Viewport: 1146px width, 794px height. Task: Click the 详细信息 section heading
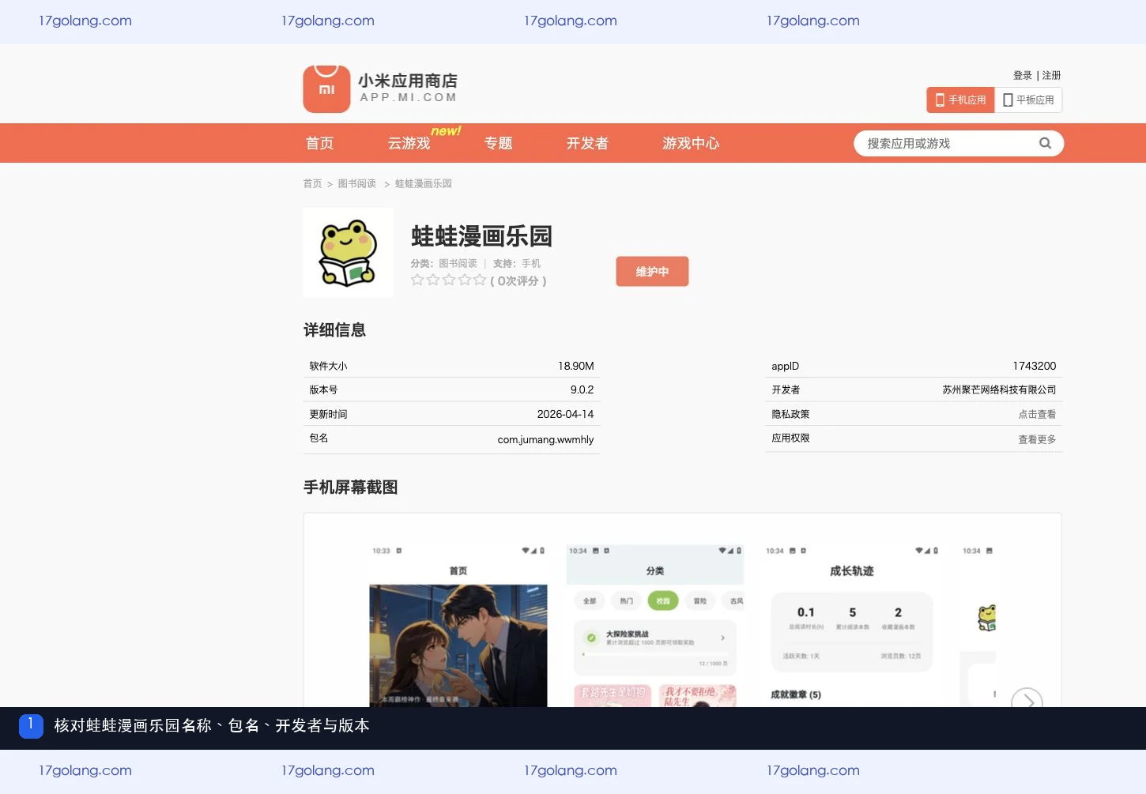[334, 329]
